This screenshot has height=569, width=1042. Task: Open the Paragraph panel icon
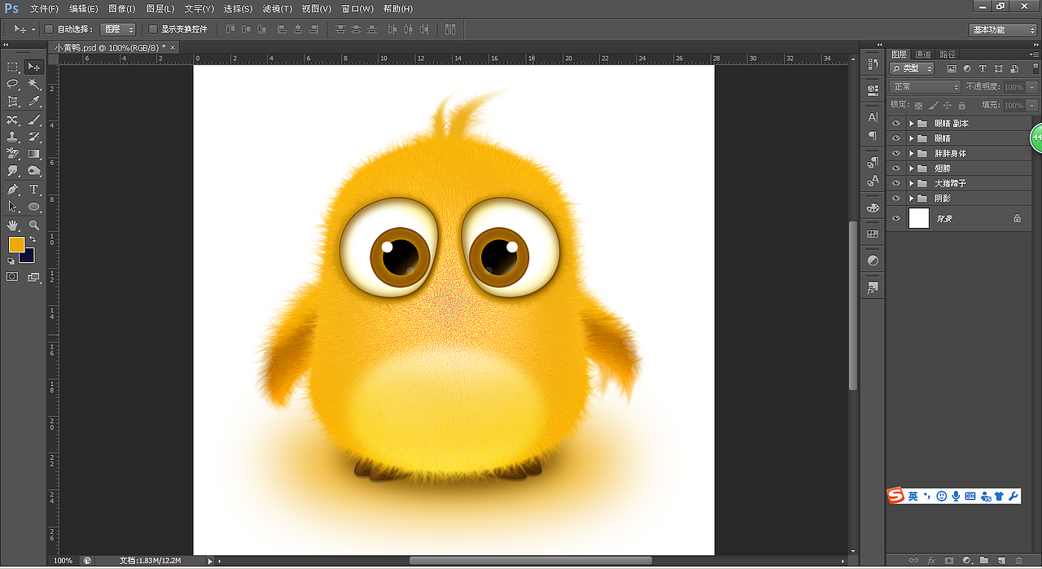coord(873,136)
